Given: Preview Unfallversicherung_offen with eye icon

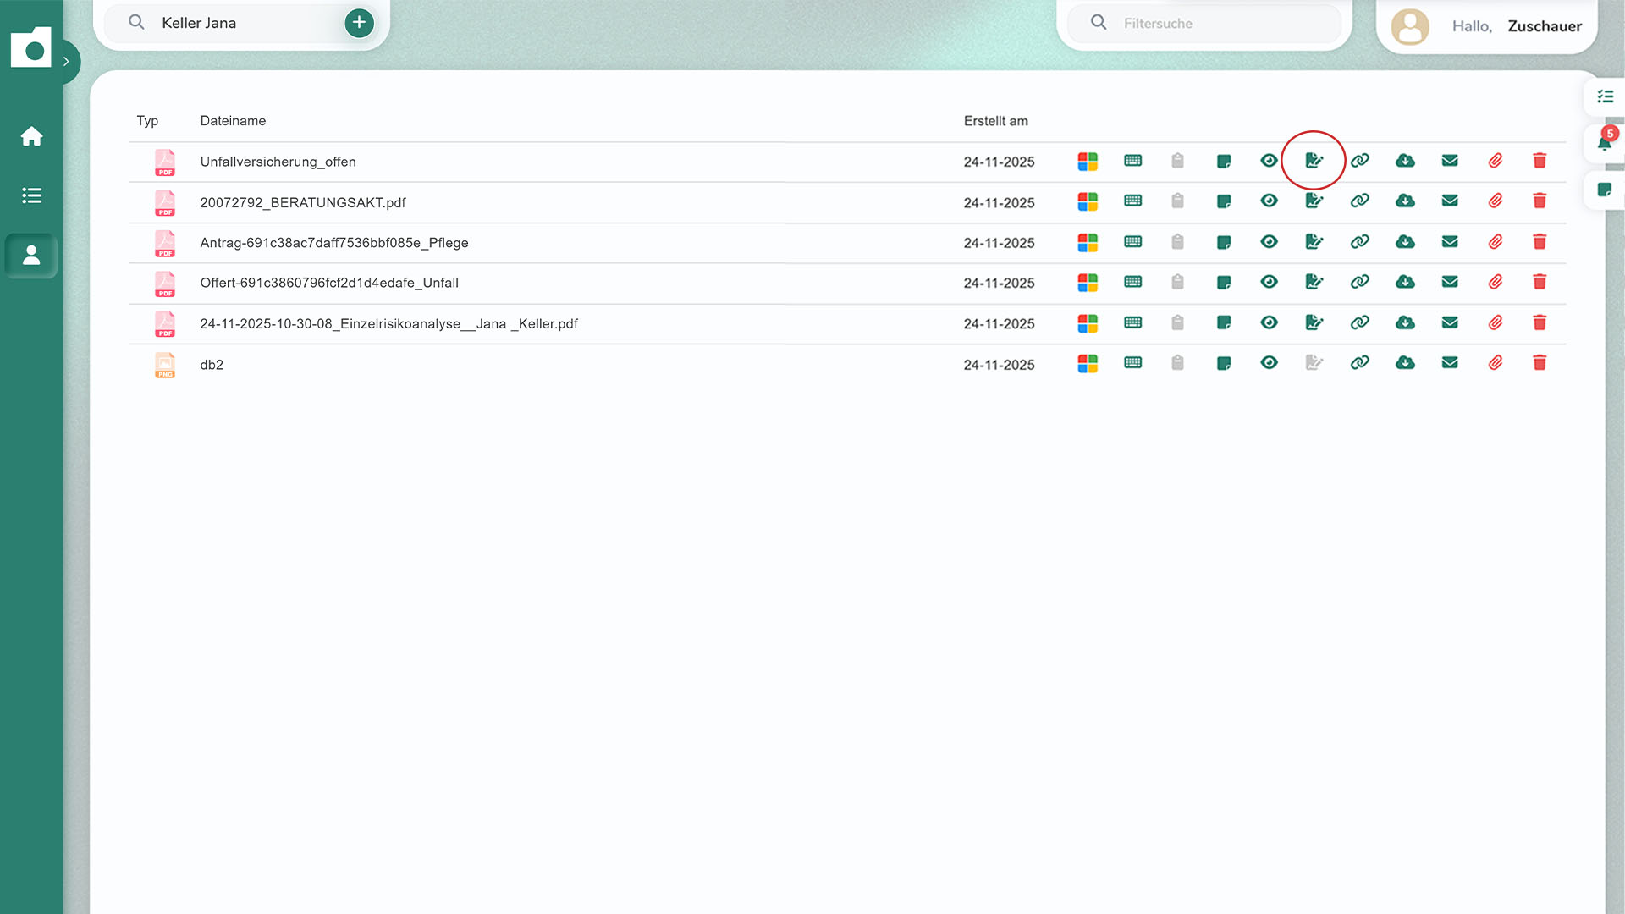Looking at the screenshot, I should point(1269,161).
